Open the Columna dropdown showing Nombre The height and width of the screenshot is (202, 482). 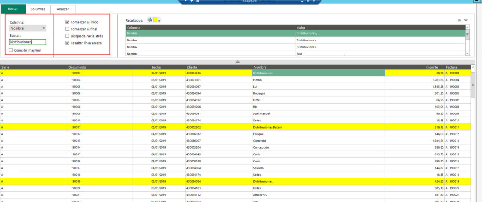[x=28, y=28]
